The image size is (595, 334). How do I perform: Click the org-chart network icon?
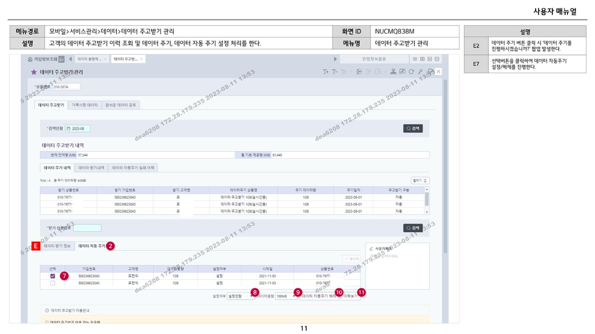[x=394, y=72]
